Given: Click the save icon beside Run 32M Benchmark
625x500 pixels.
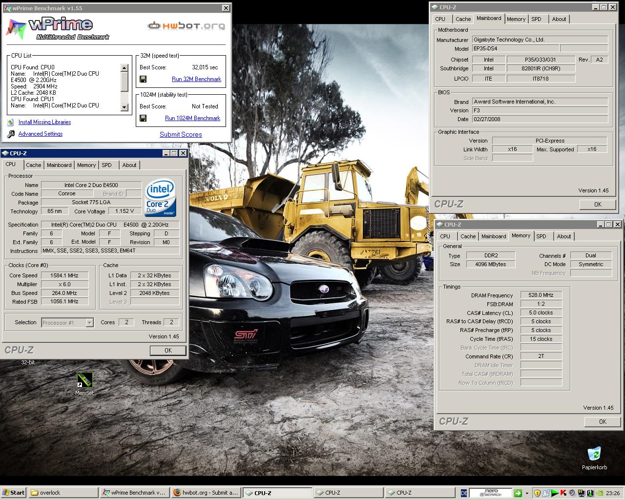Looking at the screenshot, I should pyautogui.click(x=143, y=79).
